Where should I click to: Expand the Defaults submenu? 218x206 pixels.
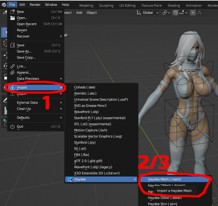[x=36, y=118]
